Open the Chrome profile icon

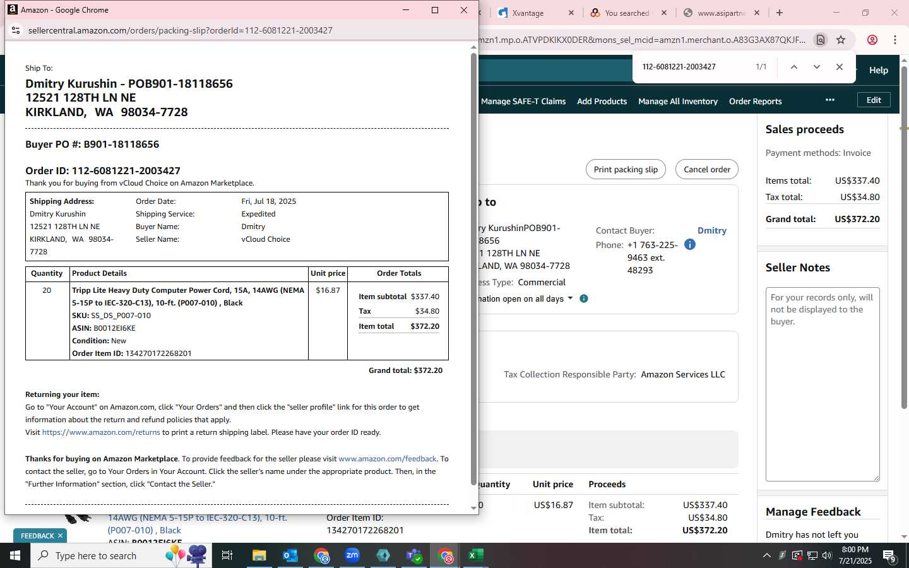(x=872, y=40)
